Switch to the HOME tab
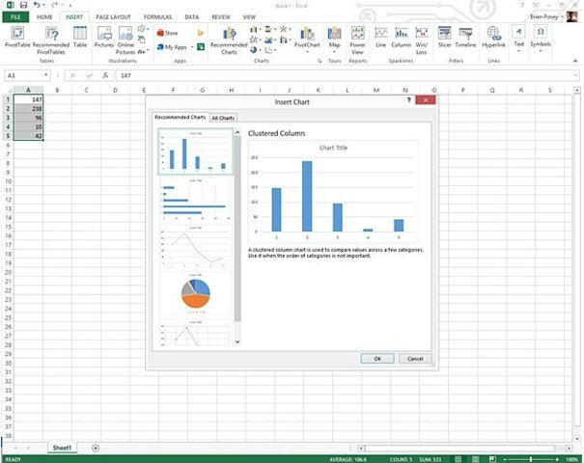The height and width of the screenshot is (463, 584). pyautogui.click(x=44, y=17)
